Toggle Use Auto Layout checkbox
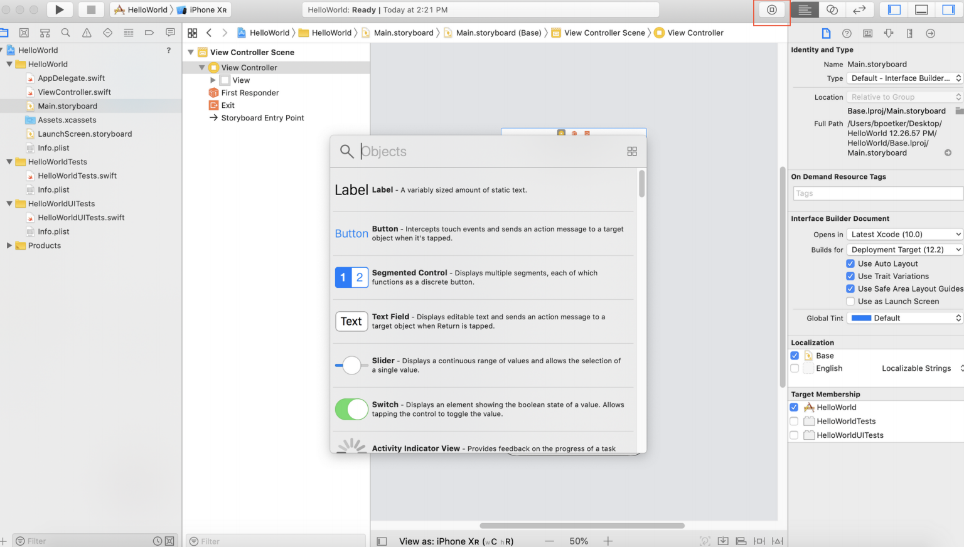964x547 pixels. (x=850, y=263)
